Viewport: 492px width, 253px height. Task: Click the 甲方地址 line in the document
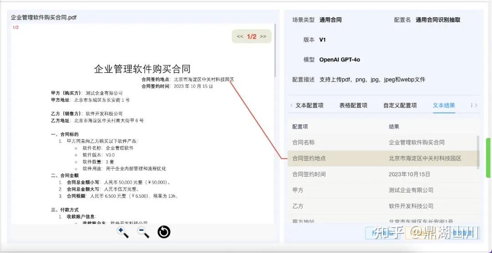(x=90, y=100)
